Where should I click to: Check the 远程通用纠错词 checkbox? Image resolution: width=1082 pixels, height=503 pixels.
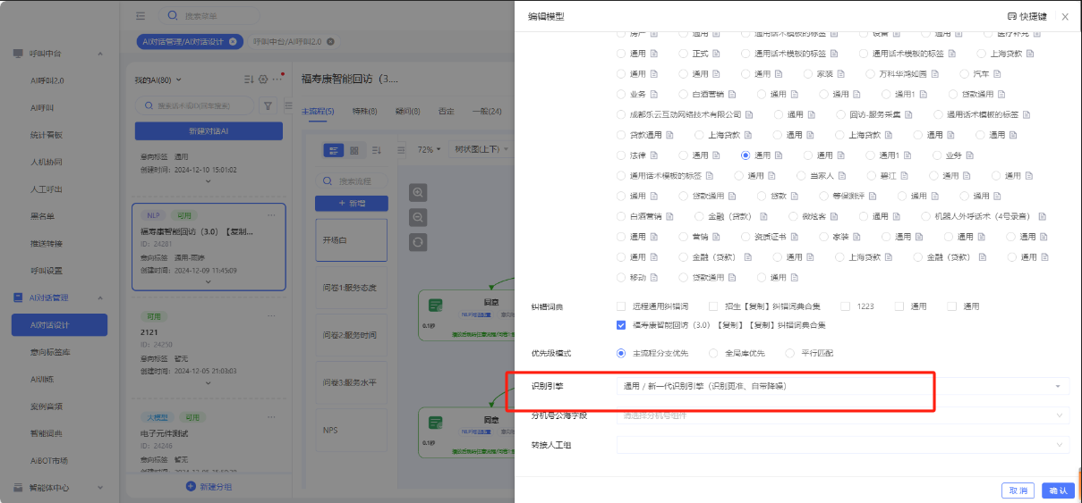621,306
